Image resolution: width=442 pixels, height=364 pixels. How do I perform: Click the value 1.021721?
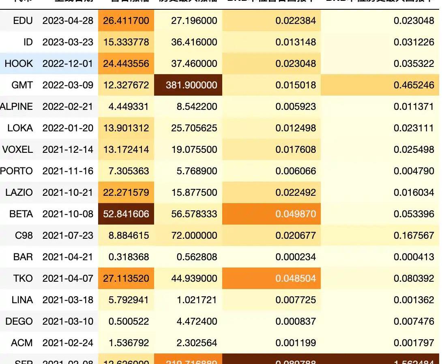(x=197, y=300)
